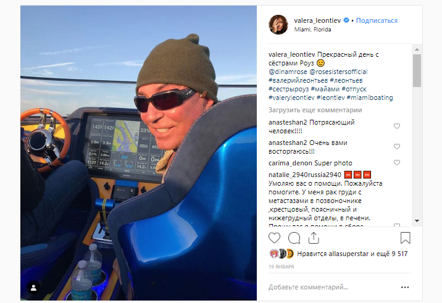
Task: Click the scrollbar up arrow in comments
Action: point(417,49)
